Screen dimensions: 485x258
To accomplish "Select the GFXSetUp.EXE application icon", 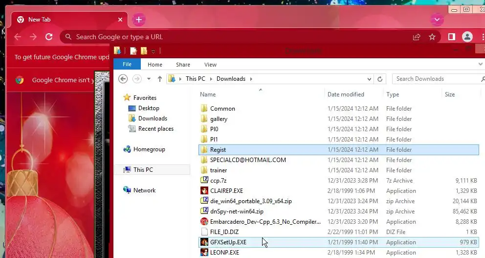I will (x=204, y=242).
